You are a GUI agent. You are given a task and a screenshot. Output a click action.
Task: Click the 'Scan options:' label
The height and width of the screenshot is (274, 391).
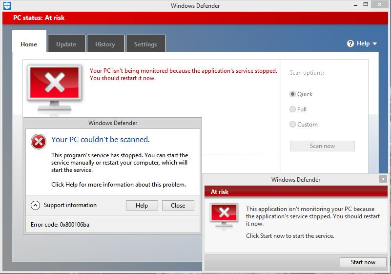point(307,73)
